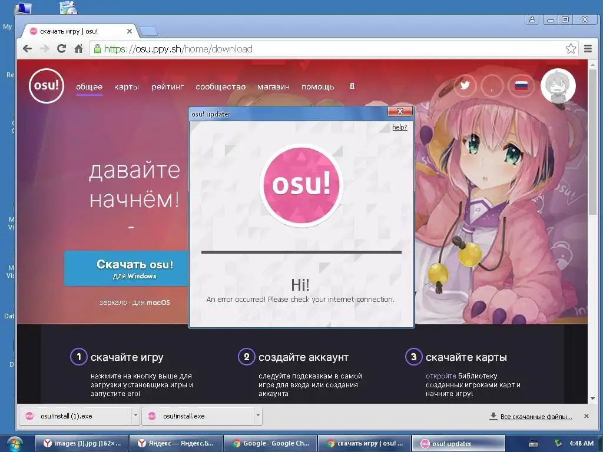Close the скачать игру browser tab
The width and height of the screenshot is (603, 452).
tap(130, 31)
